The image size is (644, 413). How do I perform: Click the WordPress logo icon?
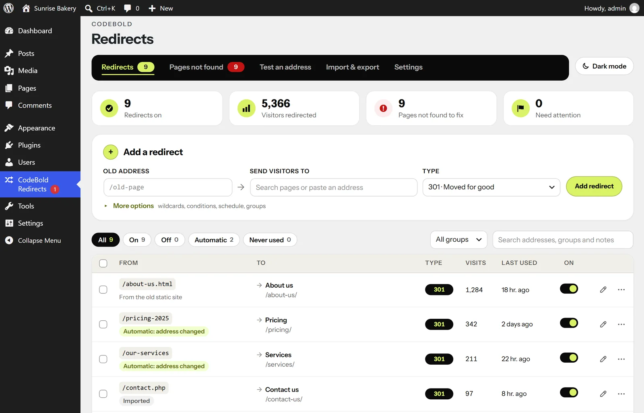[8, 8]
